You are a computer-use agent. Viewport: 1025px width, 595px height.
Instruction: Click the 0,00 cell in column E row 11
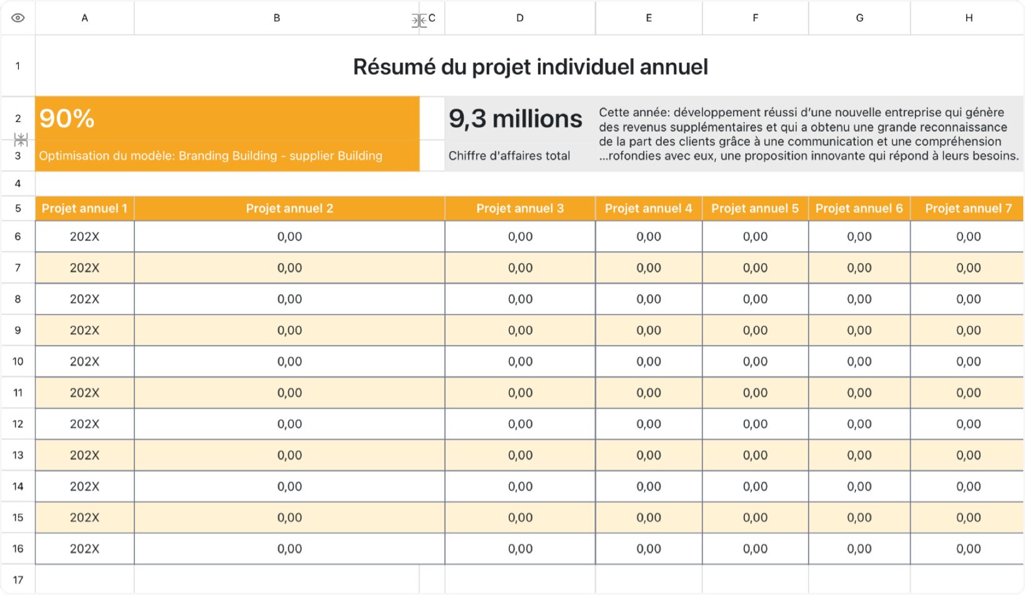pyautogui.click(x=649, y=393)
